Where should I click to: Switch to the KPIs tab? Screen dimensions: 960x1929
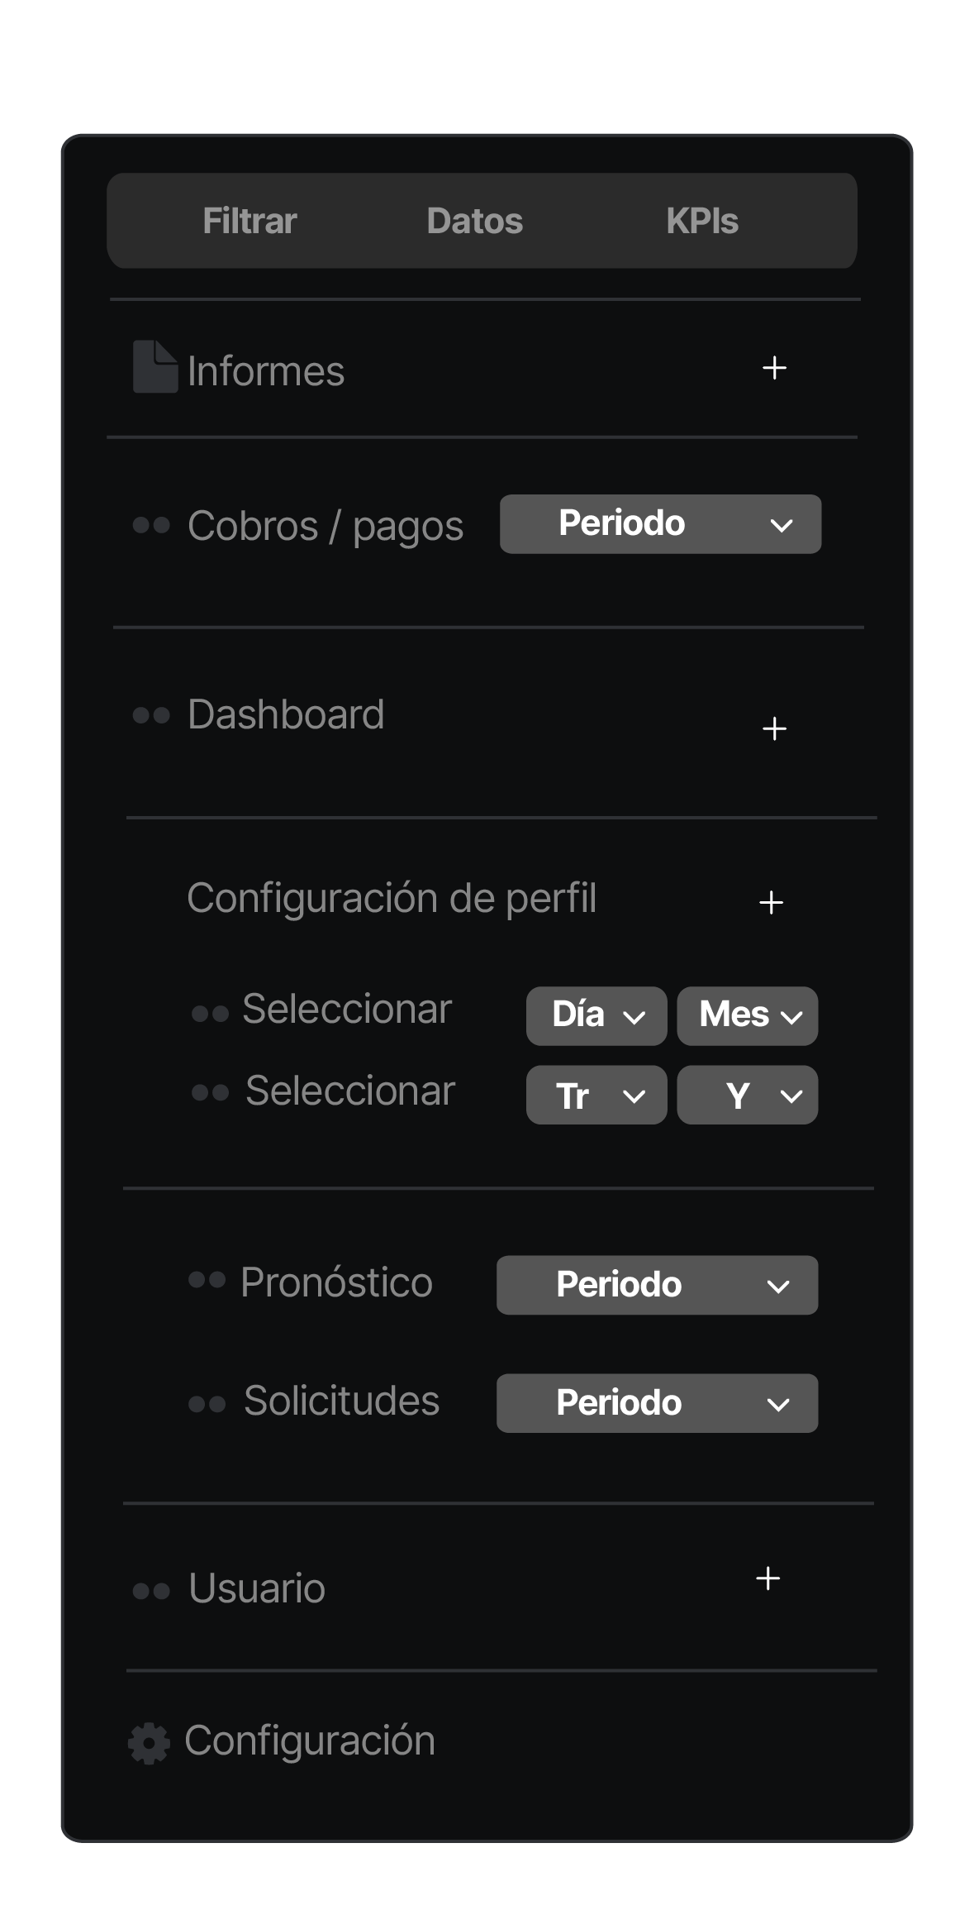point(701,221)
